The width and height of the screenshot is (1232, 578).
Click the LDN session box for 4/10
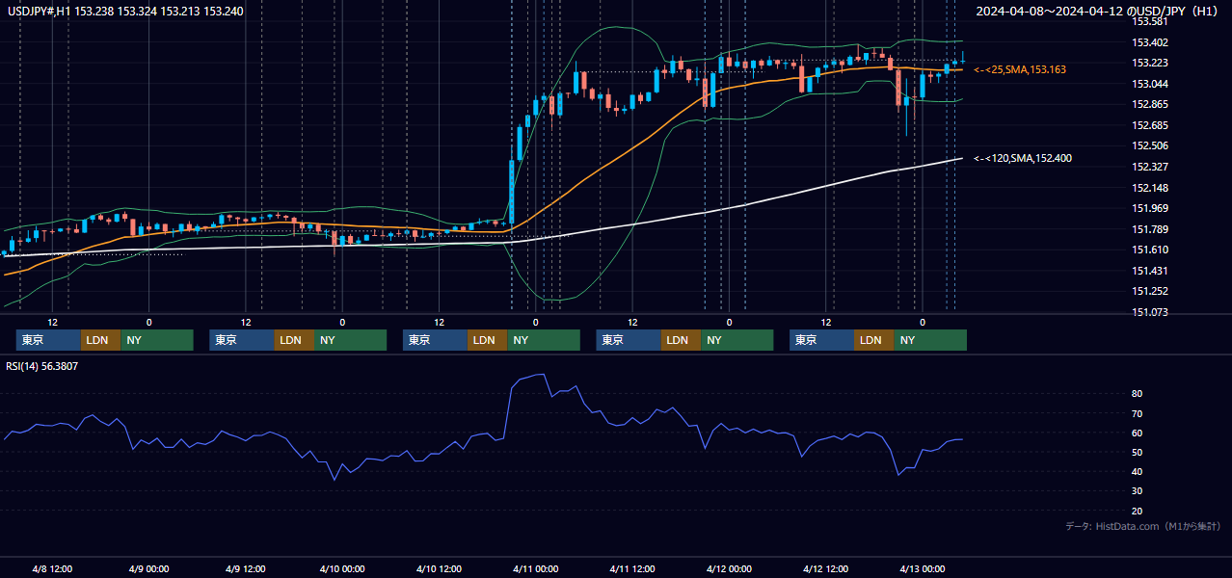(488, 340)
